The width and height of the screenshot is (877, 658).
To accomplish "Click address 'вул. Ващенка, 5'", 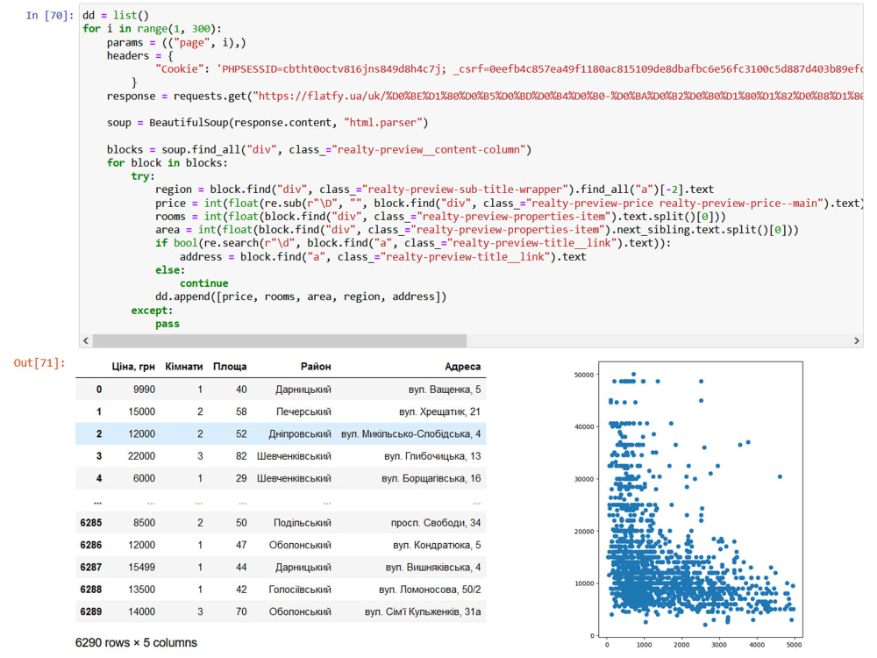I will point(445,390).
